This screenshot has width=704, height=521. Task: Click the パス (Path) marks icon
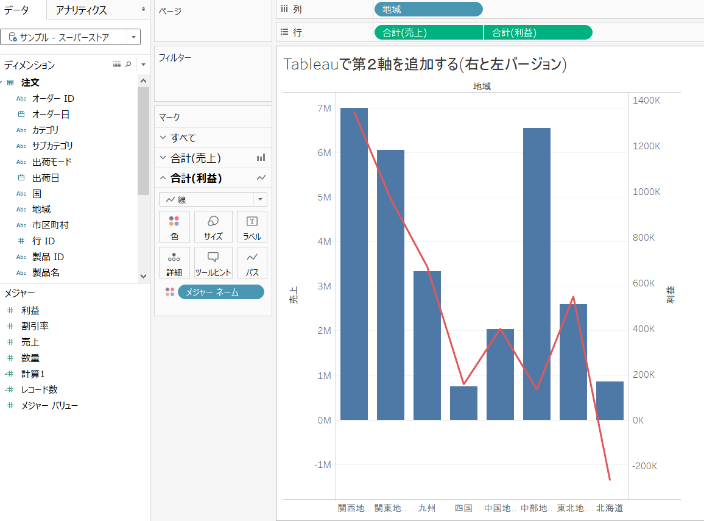point(252,263)
